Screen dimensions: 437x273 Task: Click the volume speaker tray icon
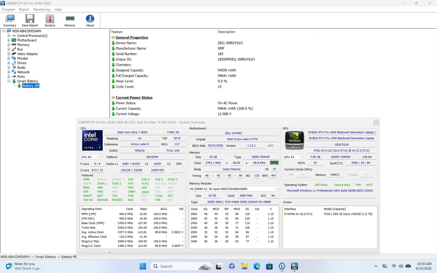[x=401, y=266]
